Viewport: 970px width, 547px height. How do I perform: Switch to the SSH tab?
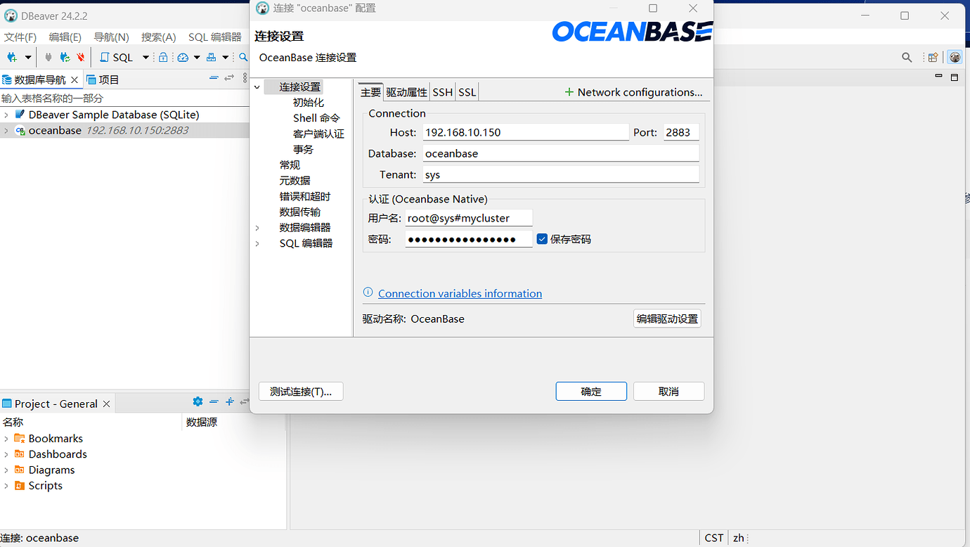pos(442,91)
